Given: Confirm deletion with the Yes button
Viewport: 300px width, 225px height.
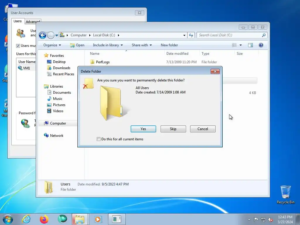Looking at the screenshot, I should click(143, 129).
